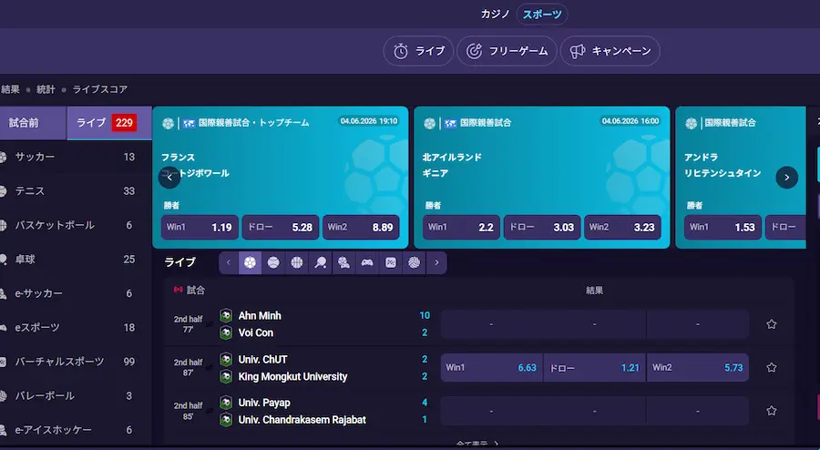Select the e-soccer icon in the live filter strip
Viewport: 820px width, 450px height.
(x=343, y=262)
